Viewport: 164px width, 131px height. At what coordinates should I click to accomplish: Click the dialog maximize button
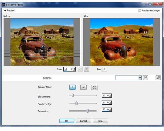tap(150, 4)
